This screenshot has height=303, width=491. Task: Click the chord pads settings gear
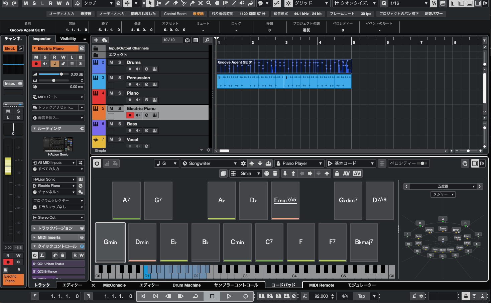(243, 163)
